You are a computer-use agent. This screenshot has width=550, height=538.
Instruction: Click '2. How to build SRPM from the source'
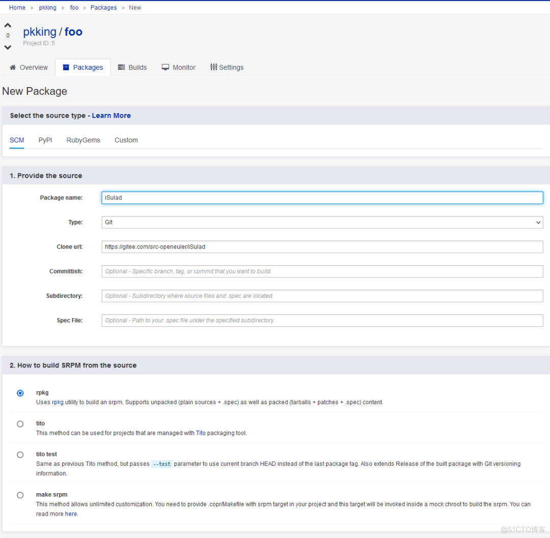tap(73, 365)
